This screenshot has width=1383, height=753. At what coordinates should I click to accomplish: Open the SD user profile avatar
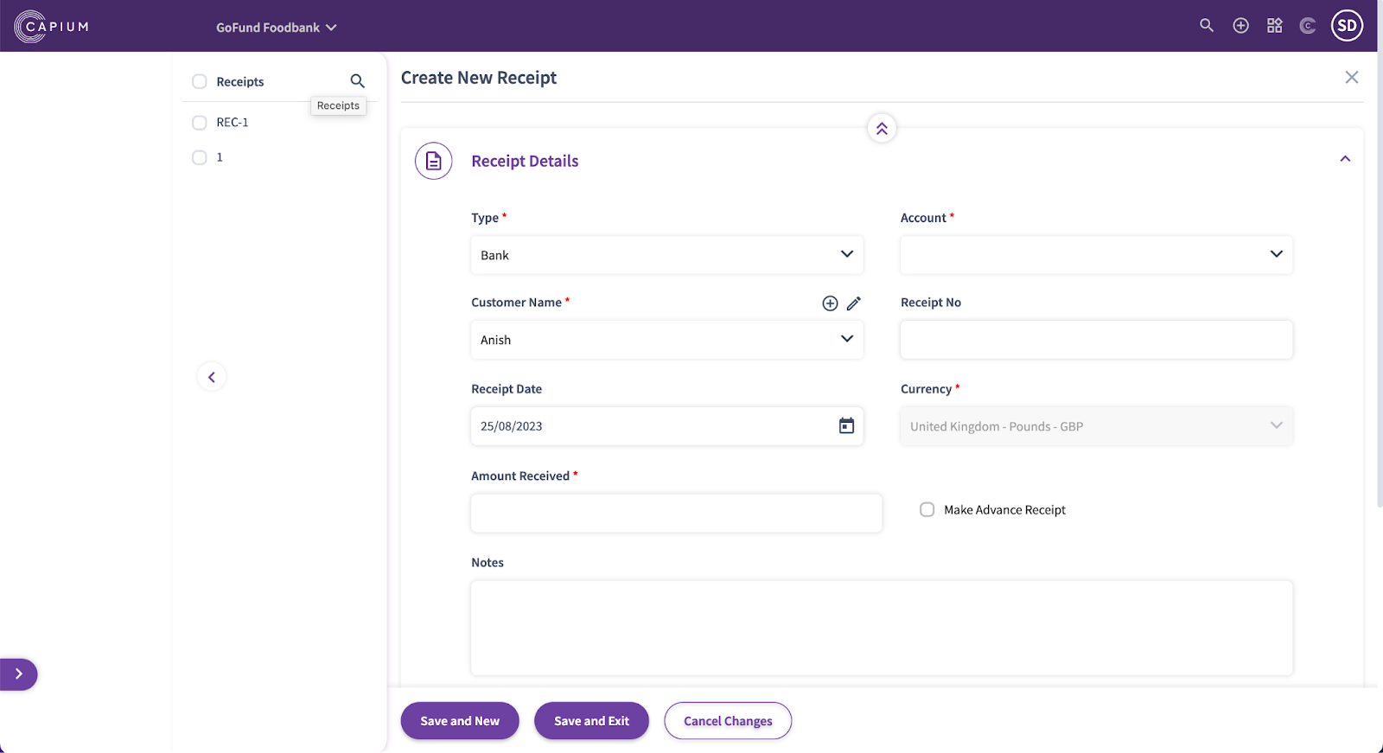1347,26
